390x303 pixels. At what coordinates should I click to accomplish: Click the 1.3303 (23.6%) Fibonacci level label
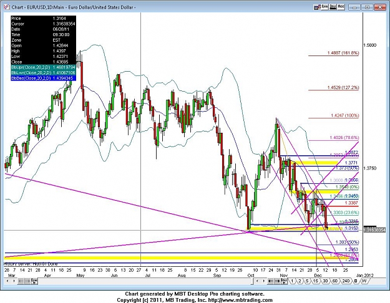346,213
